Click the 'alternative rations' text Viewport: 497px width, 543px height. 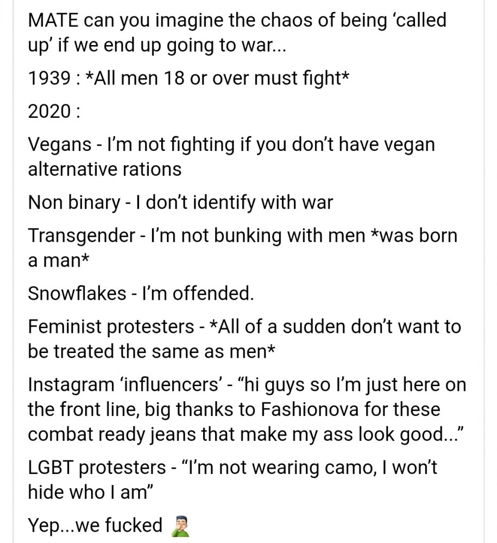pyautogui.click(x=105, y=169)
